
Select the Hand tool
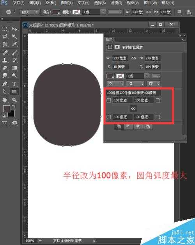pyautogui.click(x=5, y=100)
